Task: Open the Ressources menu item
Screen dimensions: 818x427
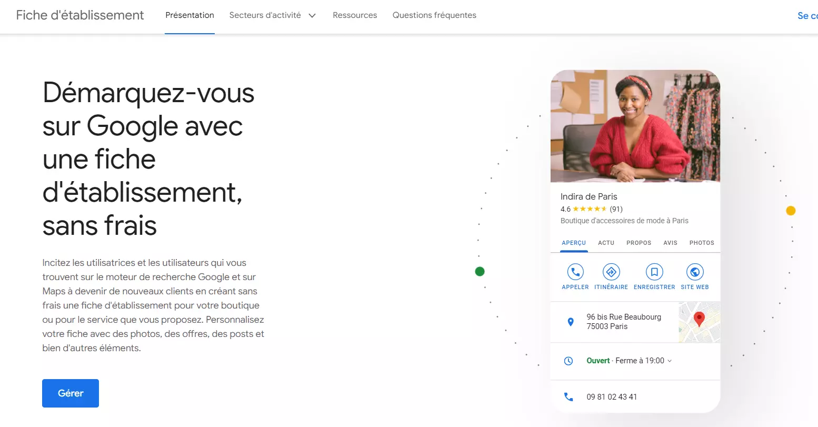Action: coord(355,15)
